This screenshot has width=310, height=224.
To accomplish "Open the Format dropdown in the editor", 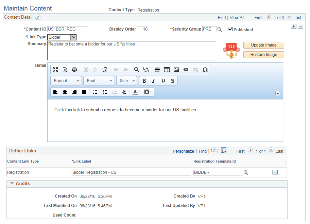I will [x=66, y=81].
